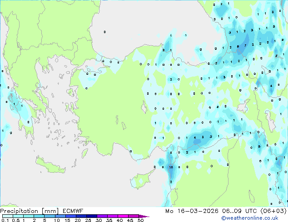This screenshot has height=222, width=288.
Task: Pick the legend swatch between 20 and 25
Action: click(x=81, y=216)
